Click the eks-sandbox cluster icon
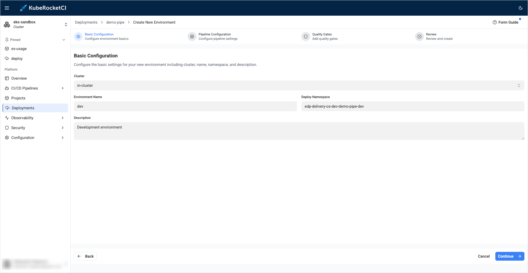This screenshot has height=273, width=528. (x=7, y=24)
